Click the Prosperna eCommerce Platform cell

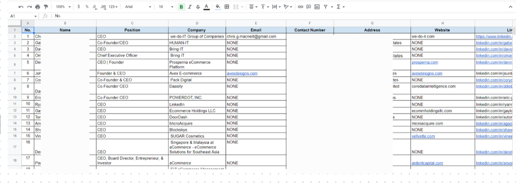point(197,65)
